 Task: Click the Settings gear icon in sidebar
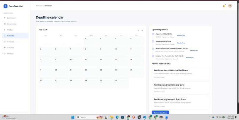point(4,54)
